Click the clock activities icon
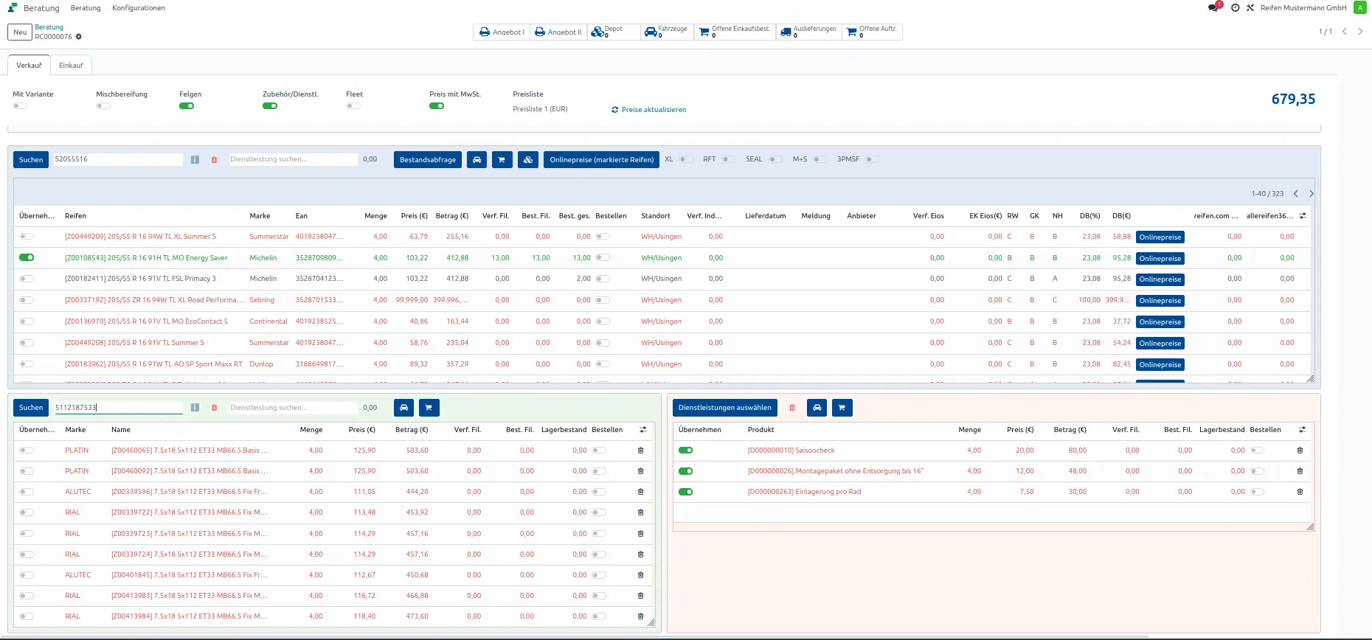Viewport: 1372px width, 640px height. 1235,8
